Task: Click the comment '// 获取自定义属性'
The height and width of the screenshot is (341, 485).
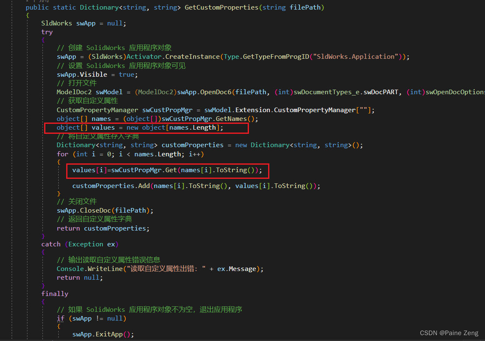Action: (87, 100)
